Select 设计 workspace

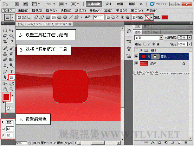(109, 4)
